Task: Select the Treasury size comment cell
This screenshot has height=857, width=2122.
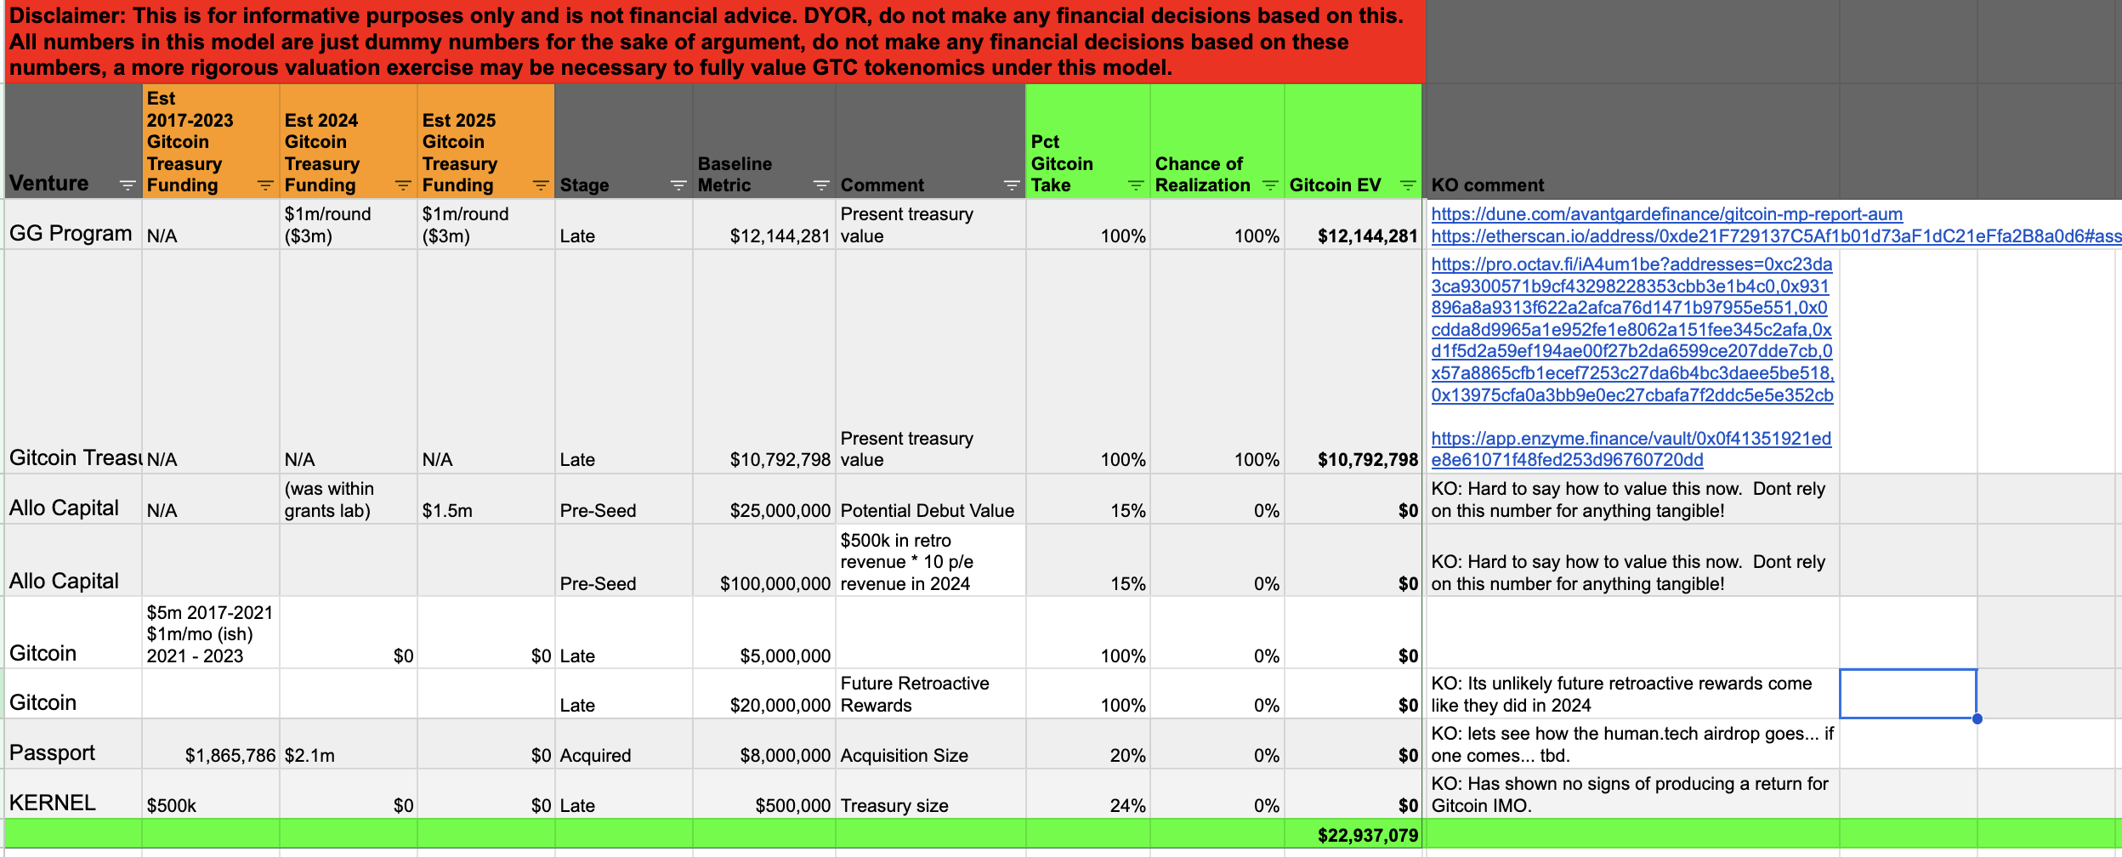Action: [x=931, y=794]
